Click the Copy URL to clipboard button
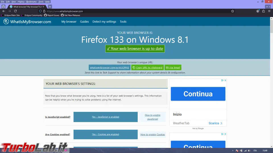273x153 pixels. point(147,68)
